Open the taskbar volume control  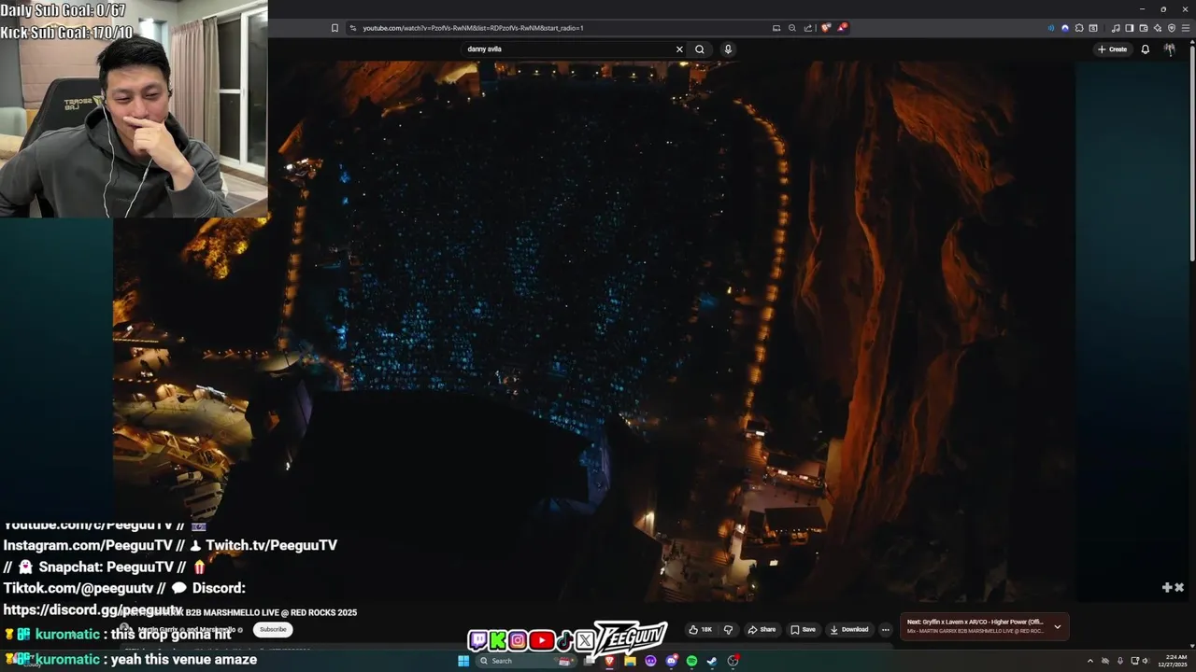point(1146,661)
